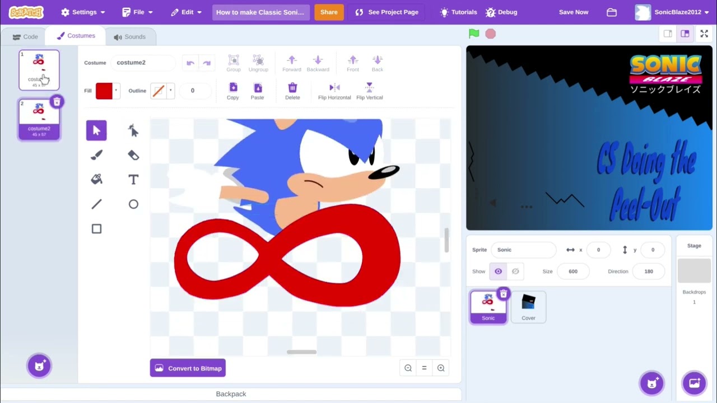
Task: Switch to the Sounds tab
Action: click(x=129, y=37)
